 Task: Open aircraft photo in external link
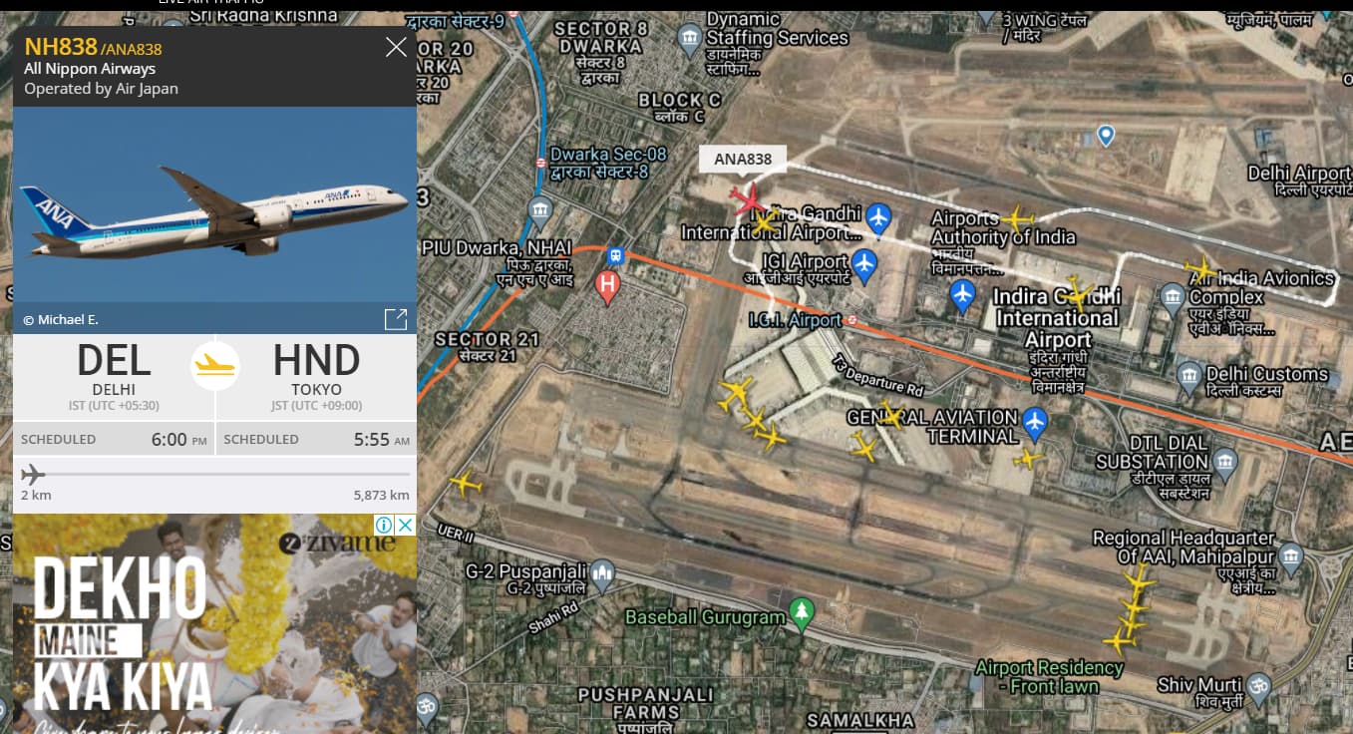coord(396,319)
